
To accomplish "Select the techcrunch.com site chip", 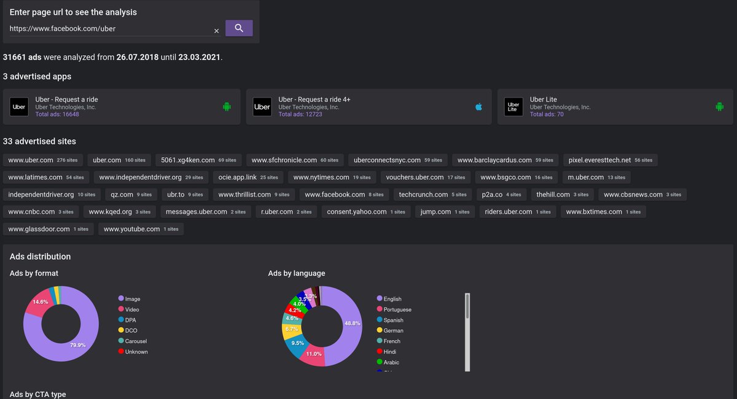I will pos(432,195).
